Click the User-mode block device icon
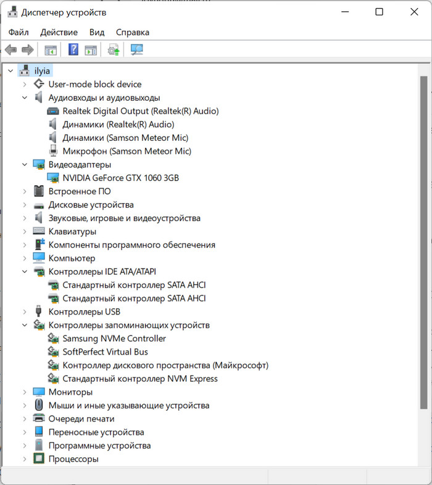Viewport: 432px width, 485px height. pyautogui.click(x=39, y=84)
